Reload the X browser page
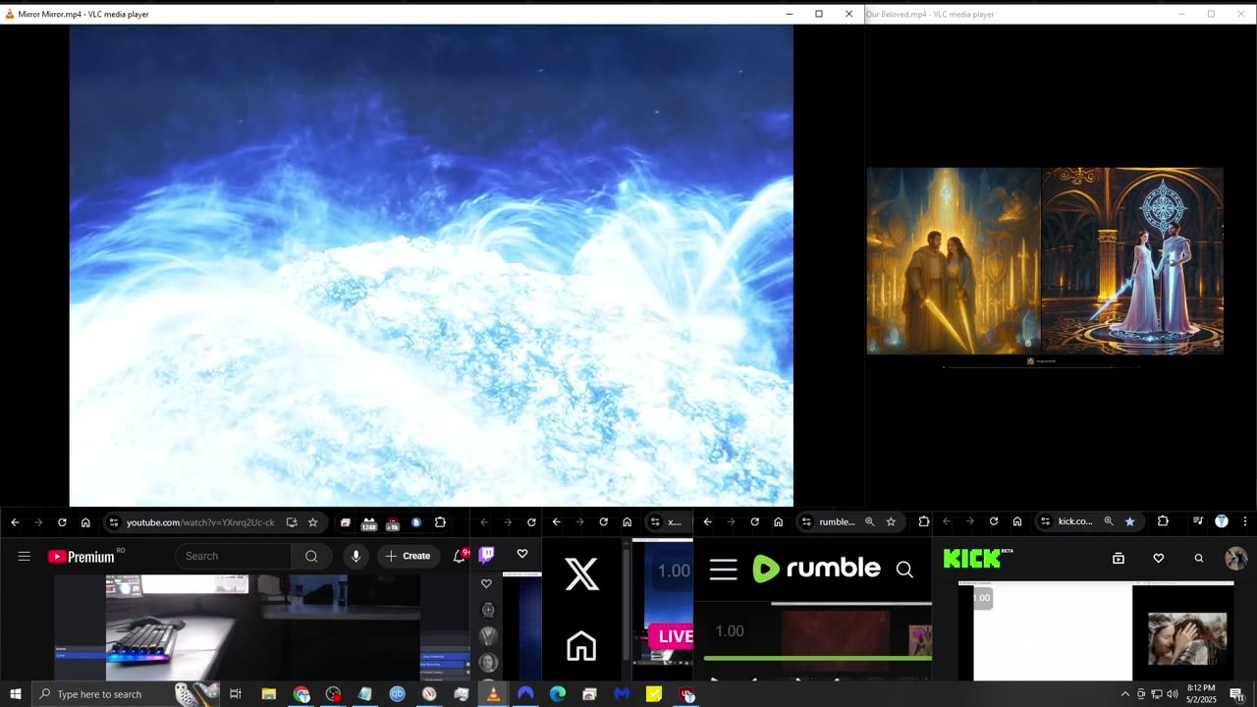This screenshot has width=1257, height=707. coord(604,522)
